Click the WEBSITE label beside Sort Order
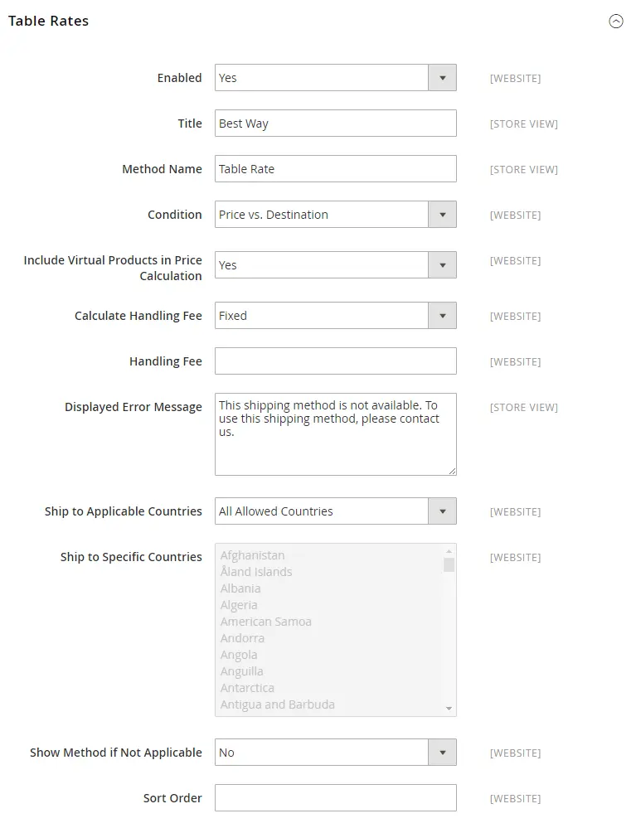The width and height of the screenshot is (636, 828). 515,797
